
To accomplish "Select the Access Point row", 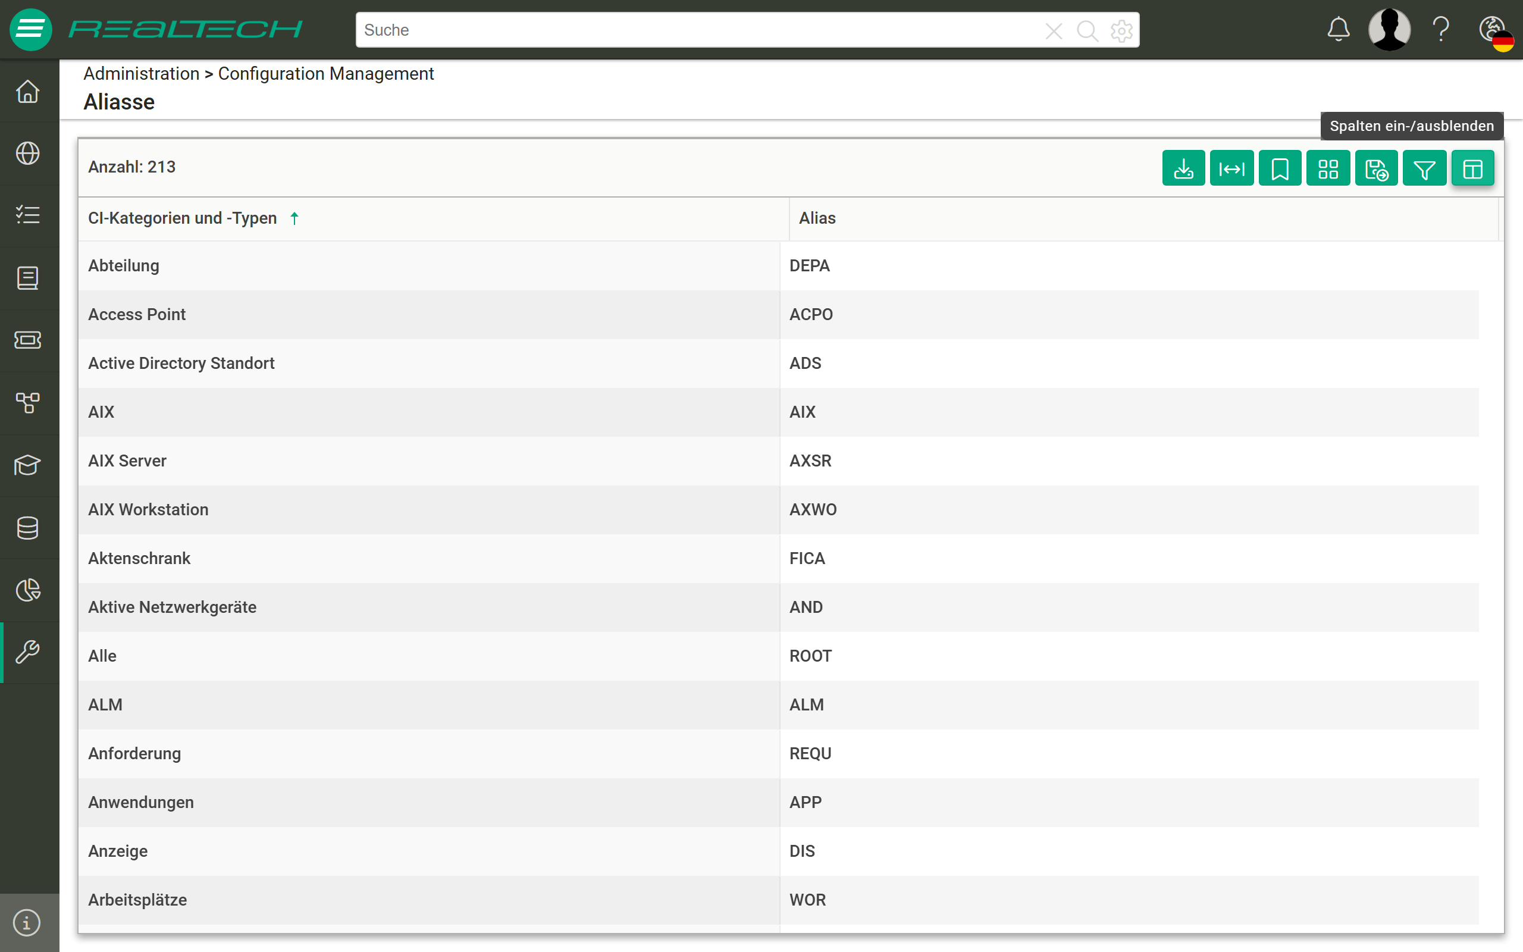I will pyautogui.click(x=779, y=314).
